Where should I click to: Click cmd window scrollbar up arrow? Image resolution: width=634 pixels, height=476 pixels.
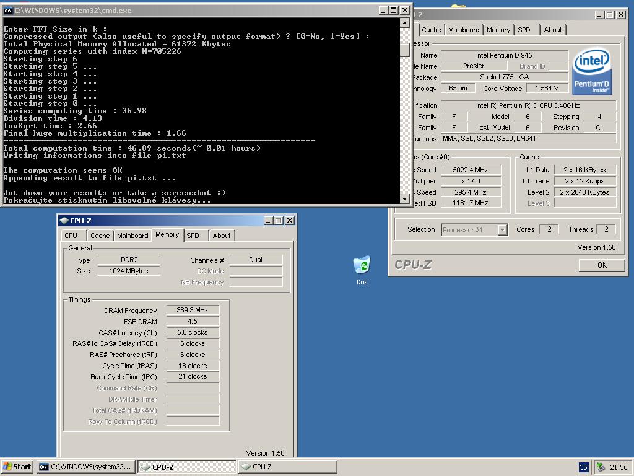point(405,23)
